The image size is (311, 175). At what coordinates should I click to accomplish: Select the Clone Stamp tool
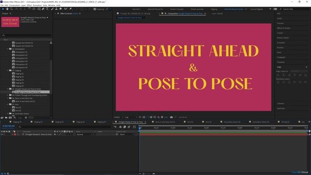pos(56,9)
